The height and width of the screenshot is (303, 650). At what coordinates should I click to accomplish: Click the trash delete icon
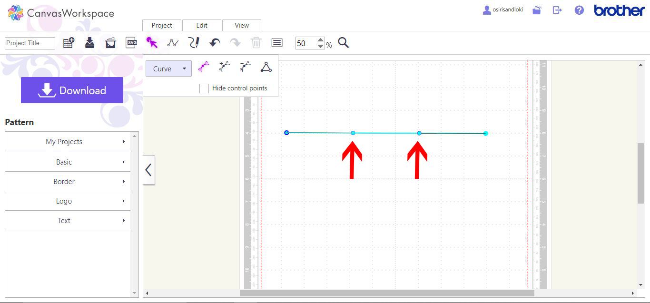point(256,42)
